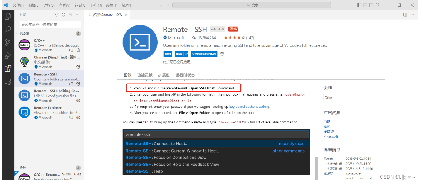421x183 pixels.
Task: Filter extensions with the funnel icon
Action: (x=56, y=15)
